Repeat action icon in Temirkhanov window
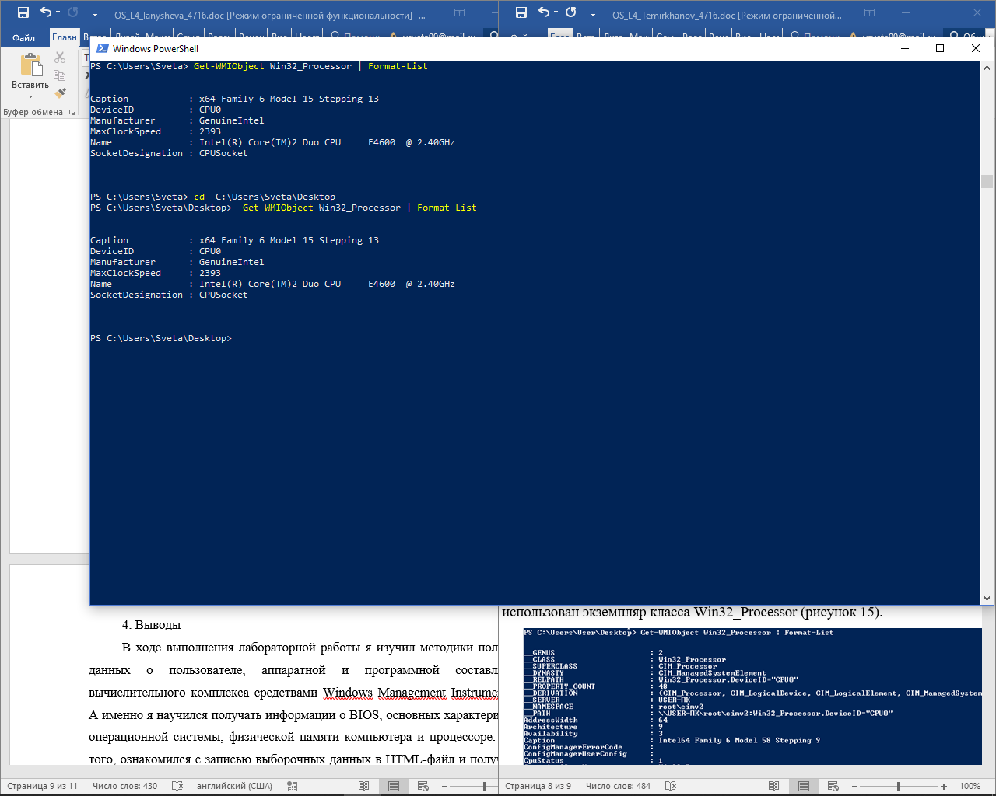This screenshot has width=996, height=796. click(x=571, y=12)
